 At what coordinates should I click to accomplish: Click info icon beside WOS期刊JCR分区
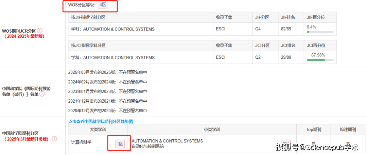(39, 31)
